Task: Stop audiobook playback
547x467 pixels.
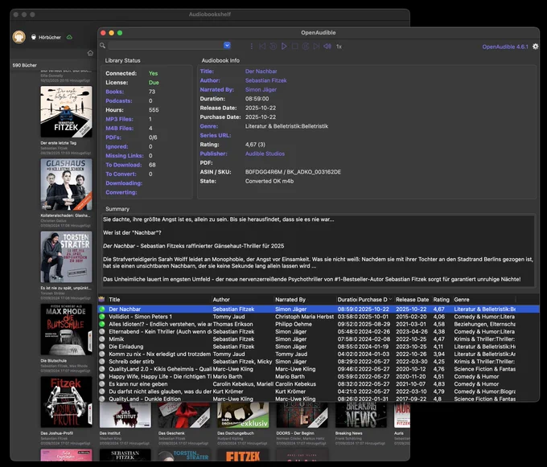Action: pyautogui.click(x=294, y=46)
